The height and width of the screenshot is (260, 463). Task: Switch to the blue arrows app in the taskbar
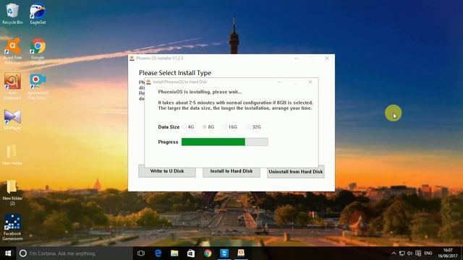(224, 253)
